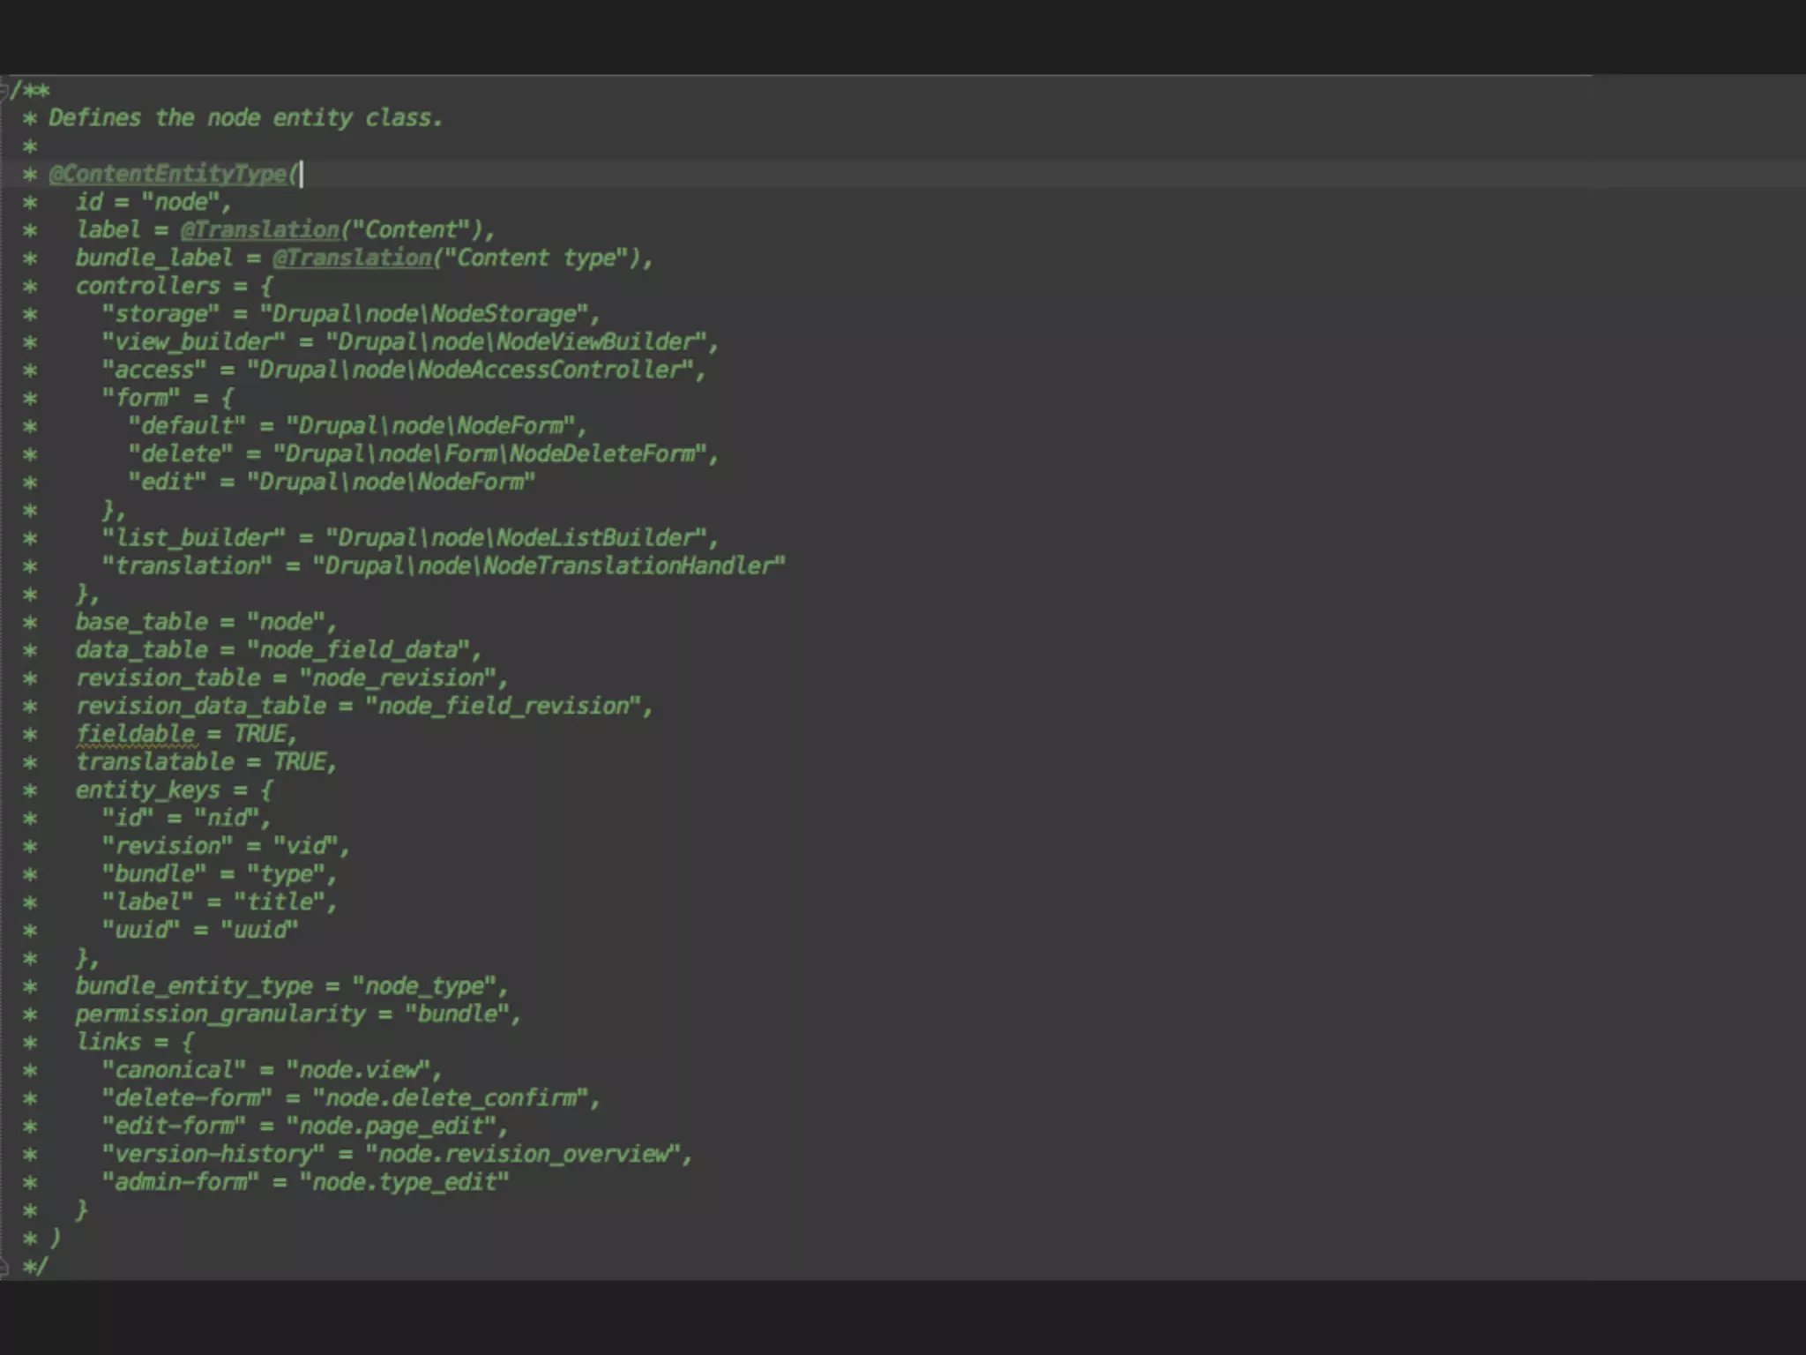Place cursor in "Defines the node entity class."
This screenshot has height=1355, width=1806.
(245, 118)
